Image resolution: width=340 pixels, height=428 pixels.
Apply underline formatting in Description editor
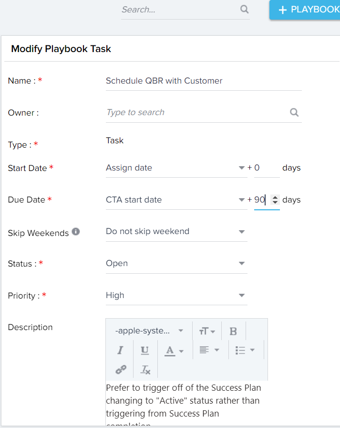144,350
